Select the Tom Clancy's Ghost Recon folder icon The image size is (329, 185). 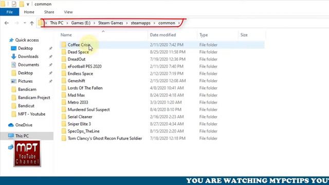pos(64,138)
